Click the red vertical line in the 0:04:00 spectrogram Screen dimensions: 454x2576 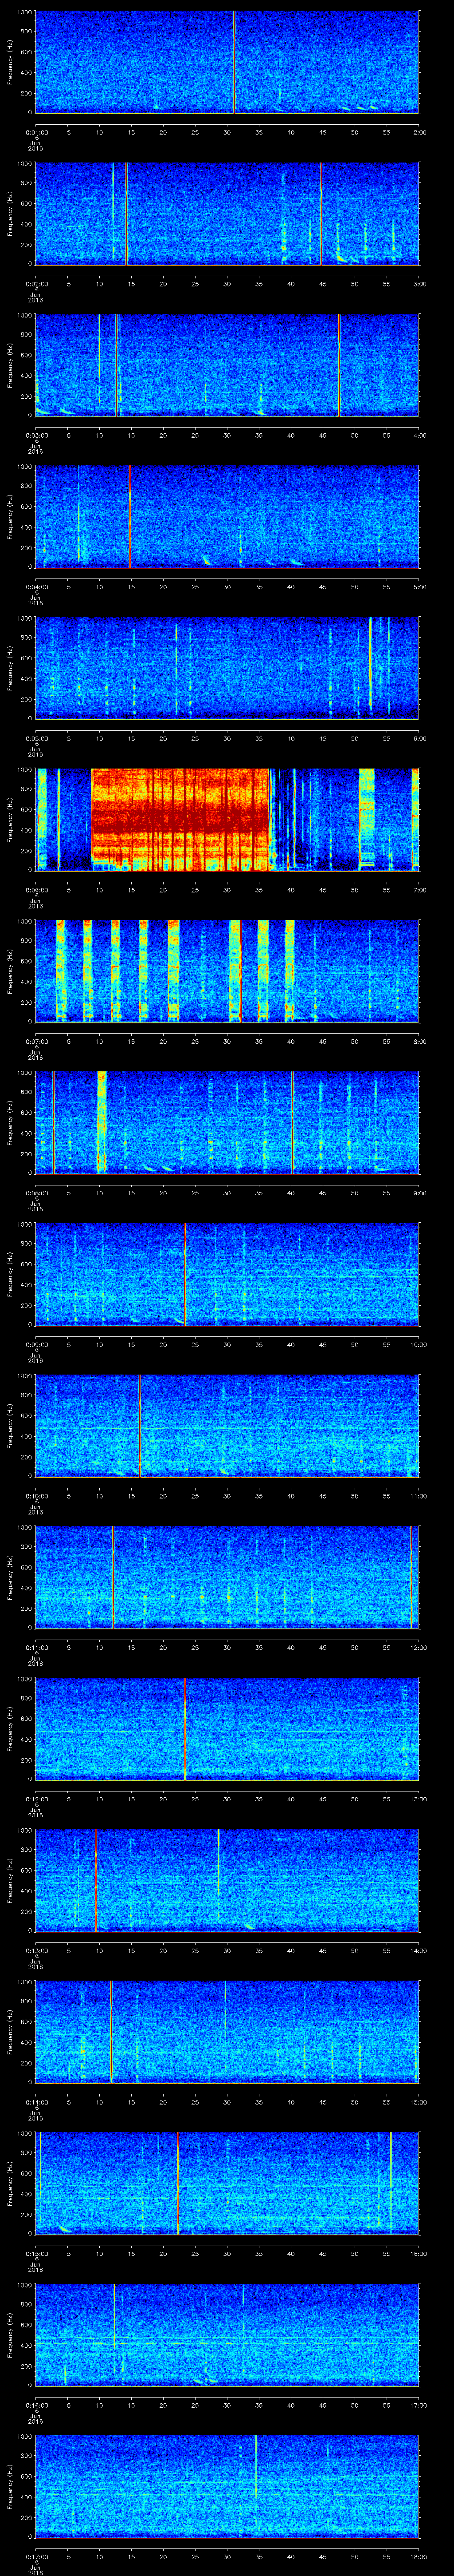[x=130, y=517]
